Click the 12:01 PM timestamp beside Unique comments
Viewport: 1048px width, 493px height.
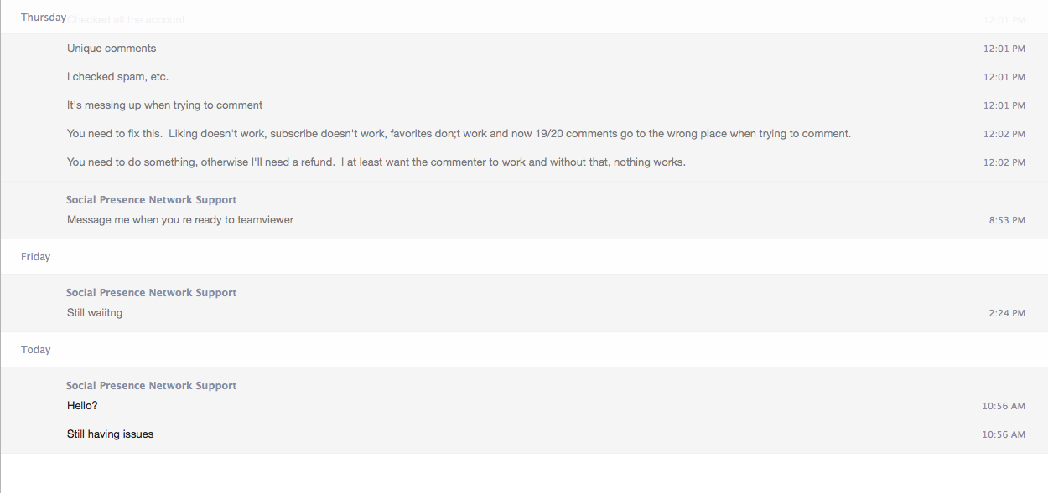(x=1004, y=49)
